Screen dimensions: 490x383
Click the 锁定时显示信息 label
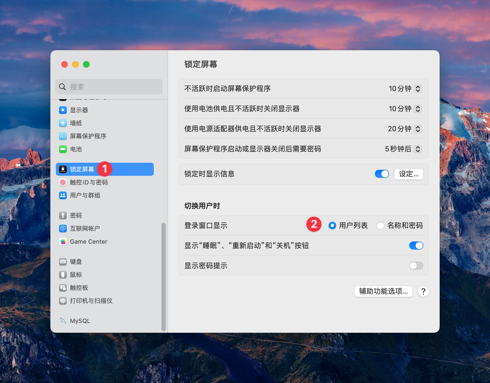(x=209, y=174)
